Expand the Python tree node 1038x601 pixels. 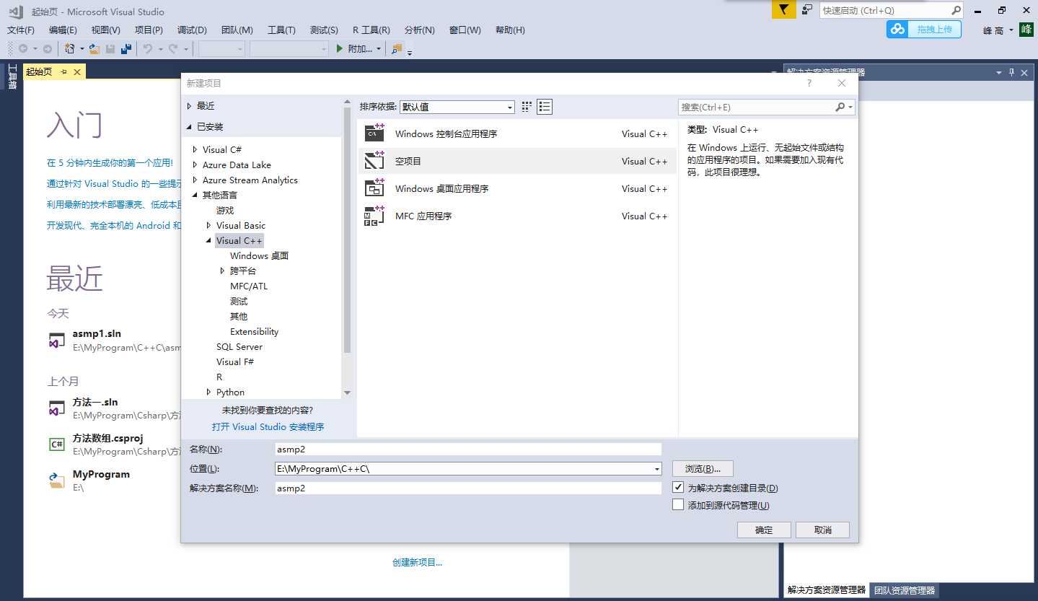point(208,392)
